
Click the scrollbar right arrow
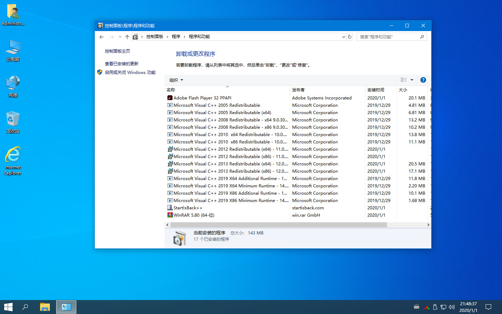[x=428, y=225]
